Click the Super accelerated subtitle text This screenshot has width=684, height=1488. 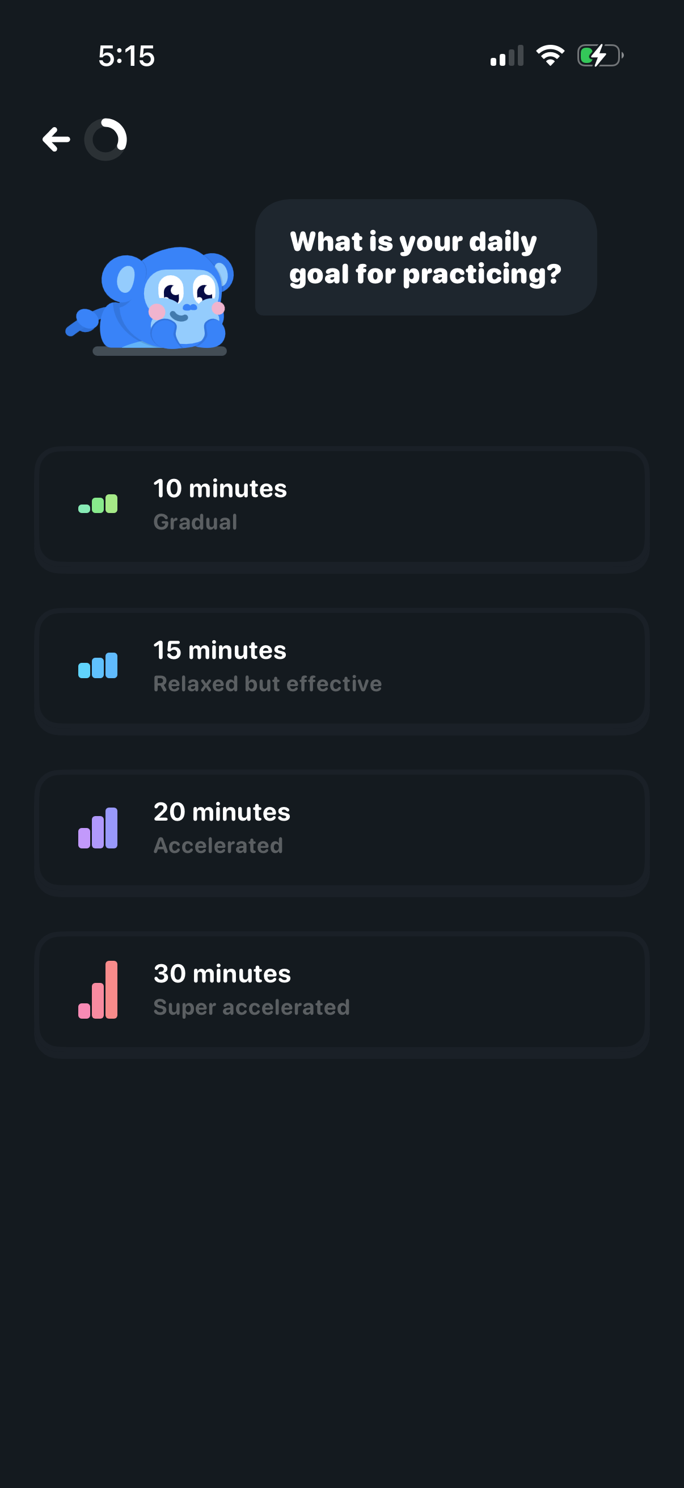(252, 1007)
